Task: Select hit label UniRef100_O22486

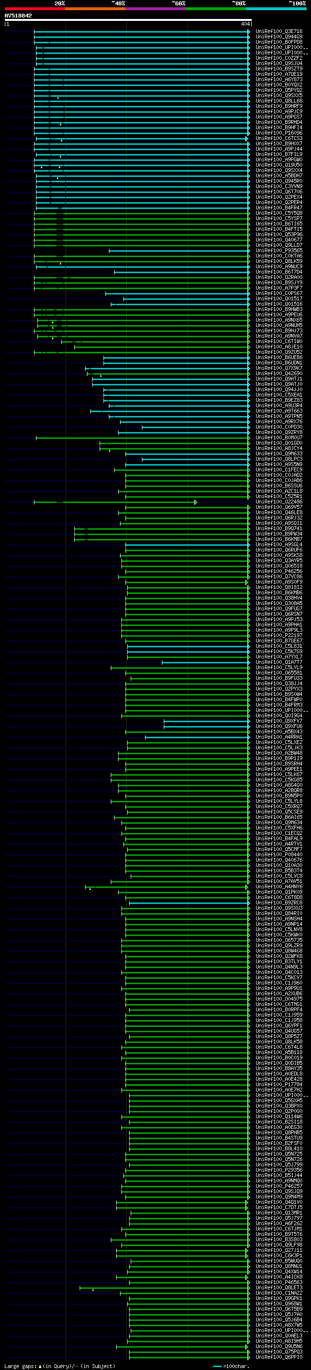Action: coord(279,502)
